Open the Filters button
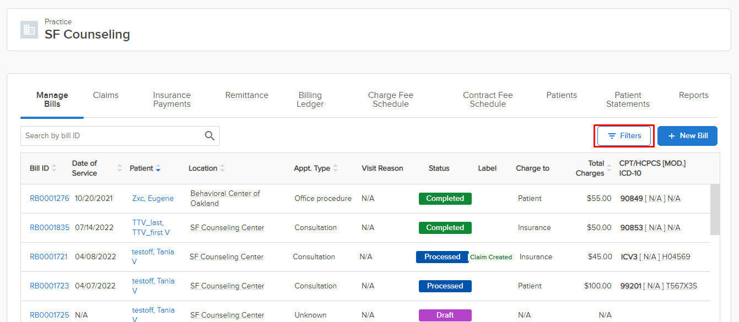Image resolution: width=739 pixels, height=322 pixels. coord(624,136)
